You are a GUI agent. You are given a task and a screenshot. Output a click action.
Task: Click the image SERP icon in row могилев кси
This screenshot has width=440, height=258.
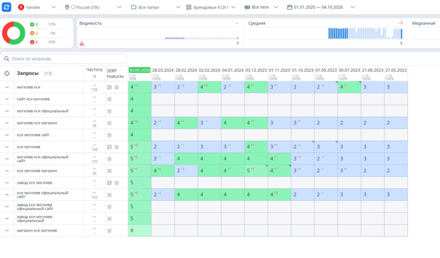pos(109,87)
